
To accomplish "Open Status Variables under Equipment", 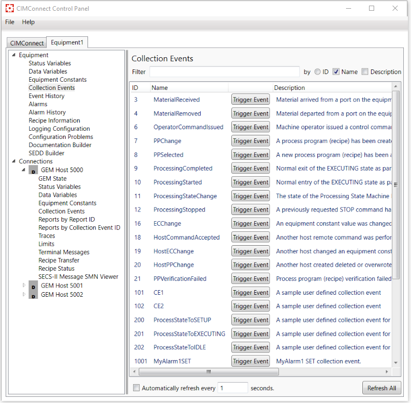I will pyautogui.click(x=50, y=63).
